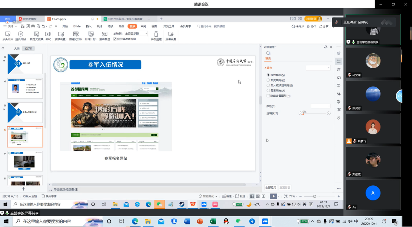Viewport: 412px width, 227px height.
Task: Open the 放映到 主要显示器 dropdown
Action: tap(136, 33)
